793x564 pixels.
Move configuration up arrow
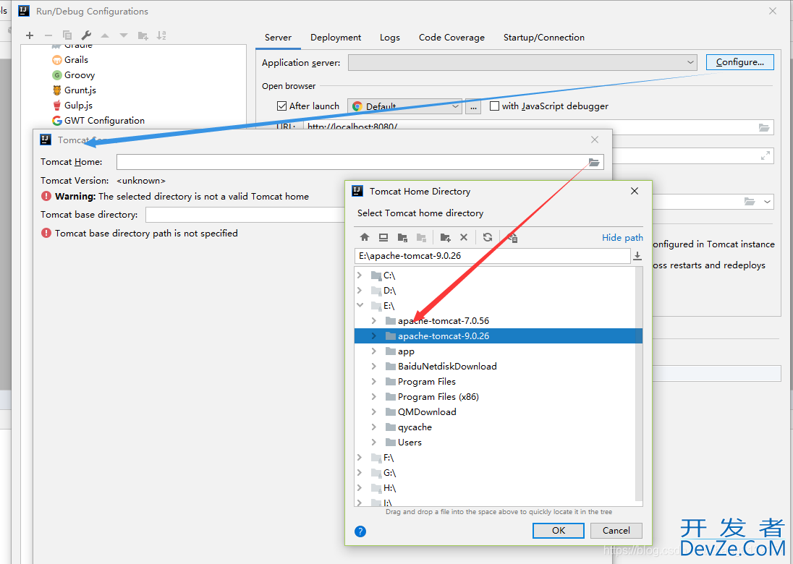(105, 35)
